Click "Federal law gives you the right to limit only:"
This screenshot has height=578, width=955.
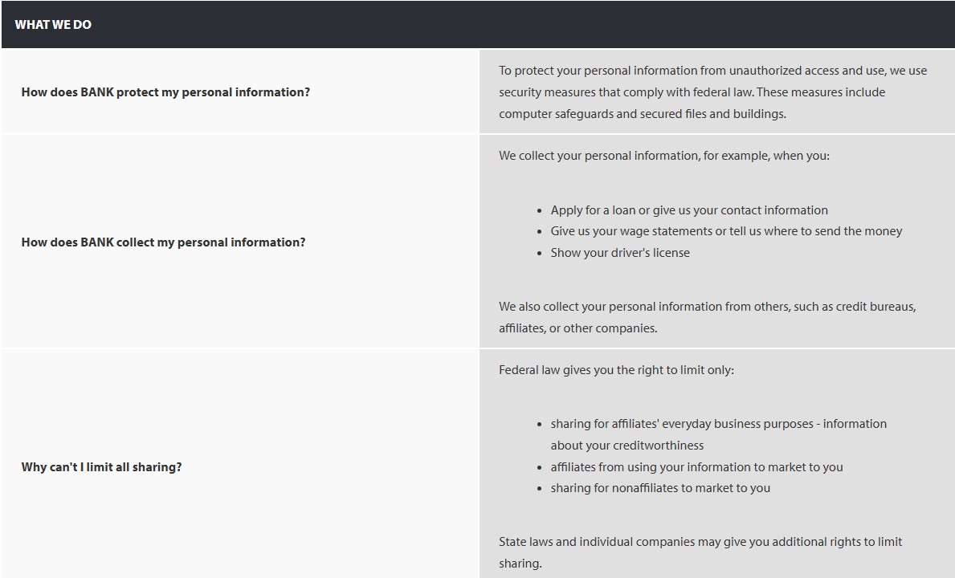(x=616, y=370)
